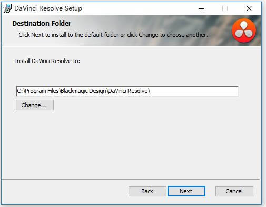
Task: Go back with the Back button
Action: click(x=147, y=191)
